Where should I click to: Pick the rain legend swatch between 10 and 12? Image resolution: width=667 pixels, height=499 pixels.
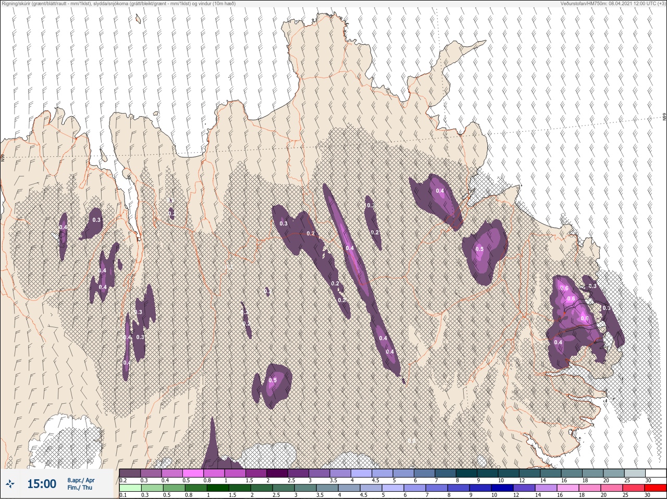click(x=502, y=488)
